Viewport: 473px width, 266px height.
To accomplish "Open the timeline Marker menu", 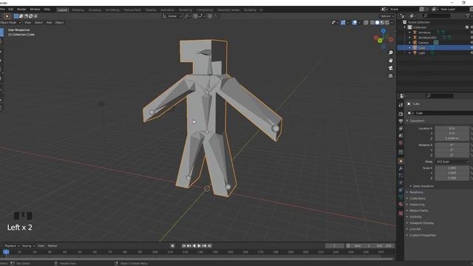I will point(52,246).
